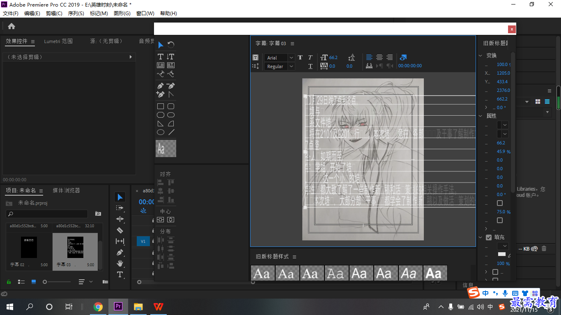Collapse the 填充 (Fill) section
Screen dimensions: 561x315
pos(481,237)
